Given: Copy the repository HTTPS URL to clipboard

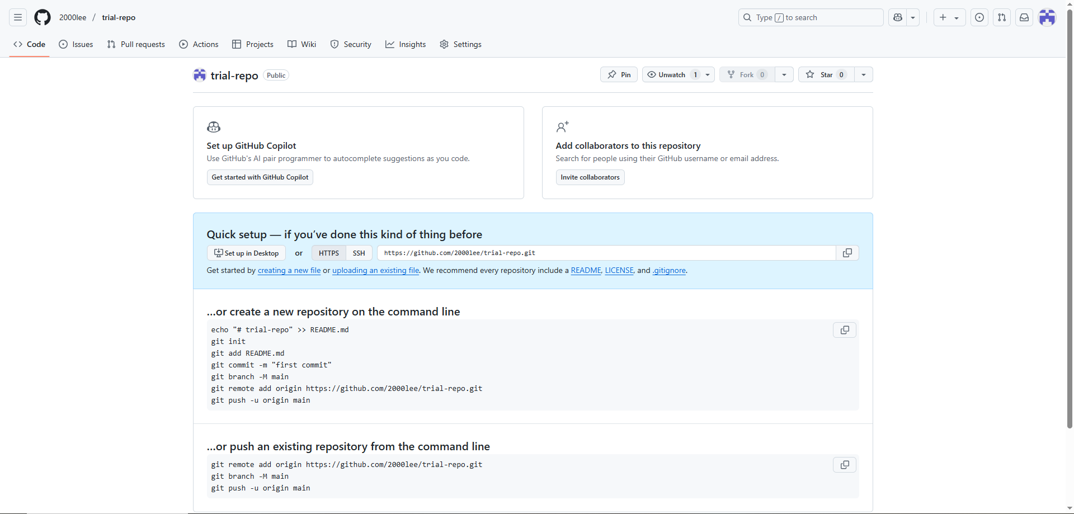Looking at the screenshot, I should [x=847, y=253].
